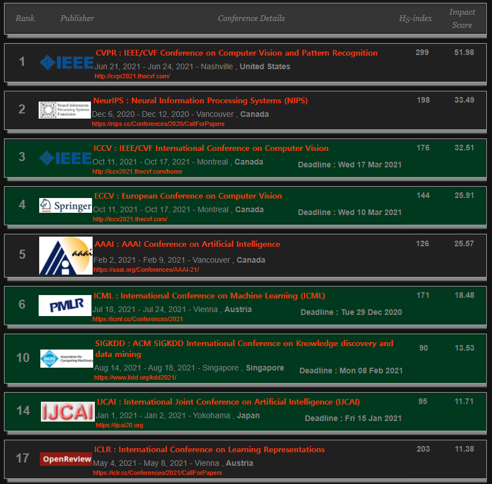Image resolution: width=492 pixels, height=484 pixels.
Task: Visit the ijcai20.org URL
Action: tap(119, 425)
